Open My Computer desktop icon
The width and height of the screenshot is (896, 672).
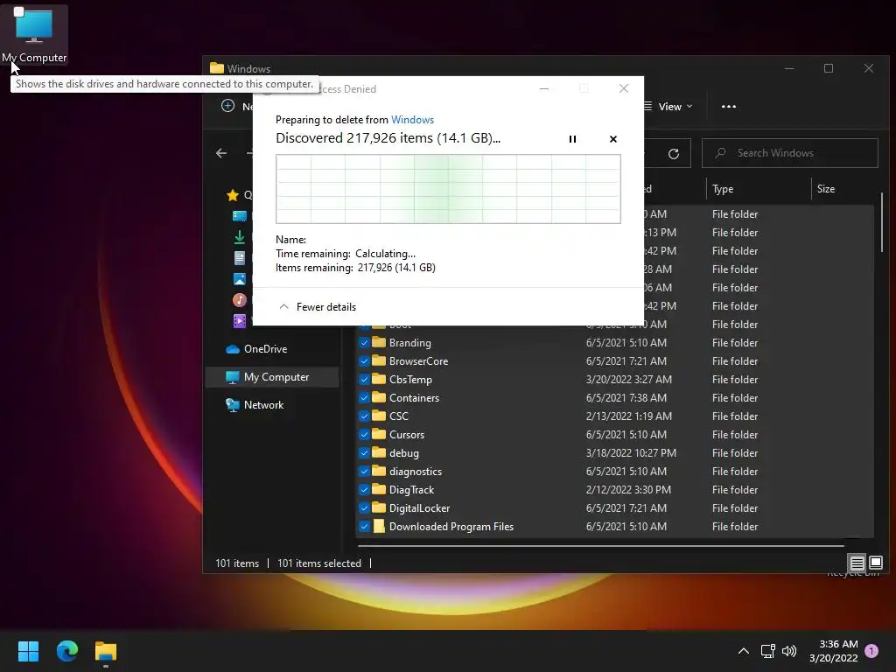coord(34,35)
